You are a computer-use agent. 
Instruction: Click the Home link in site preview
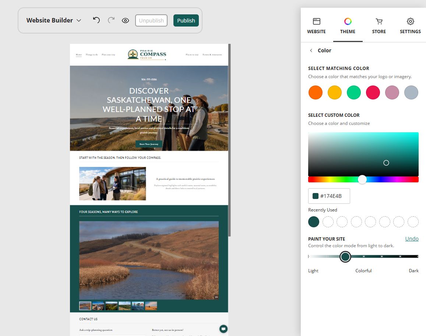tap(79, 55)
